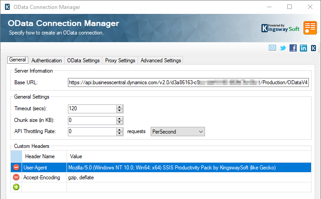The height and width of the screenshot is (199, 321).
Task: Click the K app icon in title bar
Action: click(x=7, y=7)
